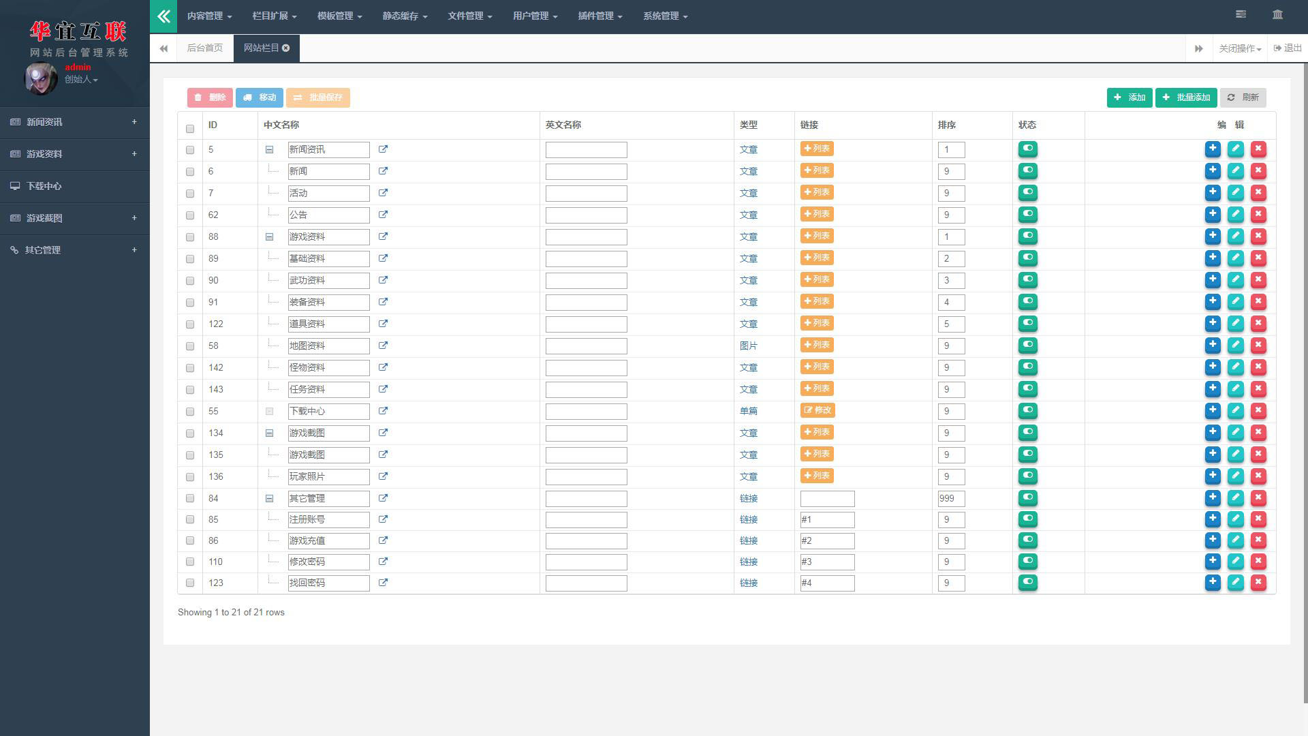This screenshot has height=736, width=1308.
Task: Select all rows with header checkbox
Action: point(190,128)
